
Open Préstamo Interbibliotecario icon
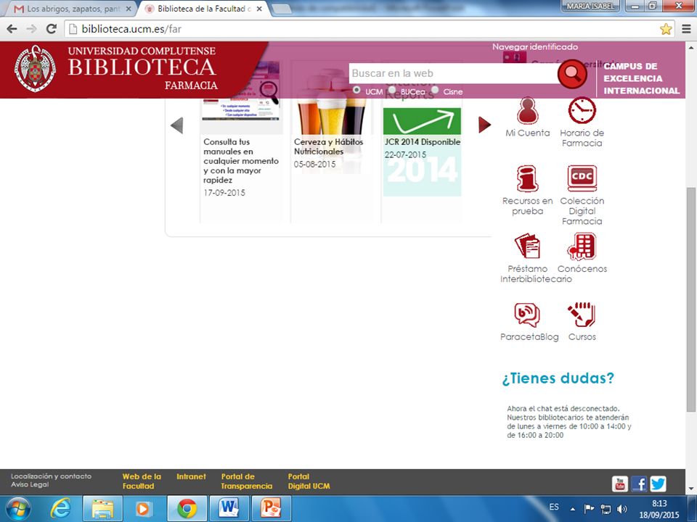tap(527, 246)
